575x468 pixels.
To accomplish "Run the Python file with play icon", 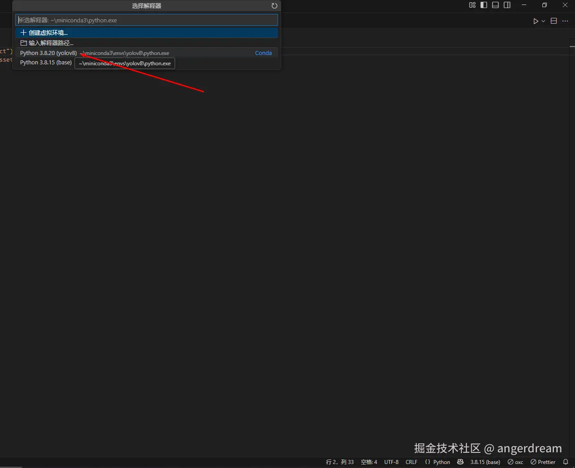I will (x=536, y=21).
